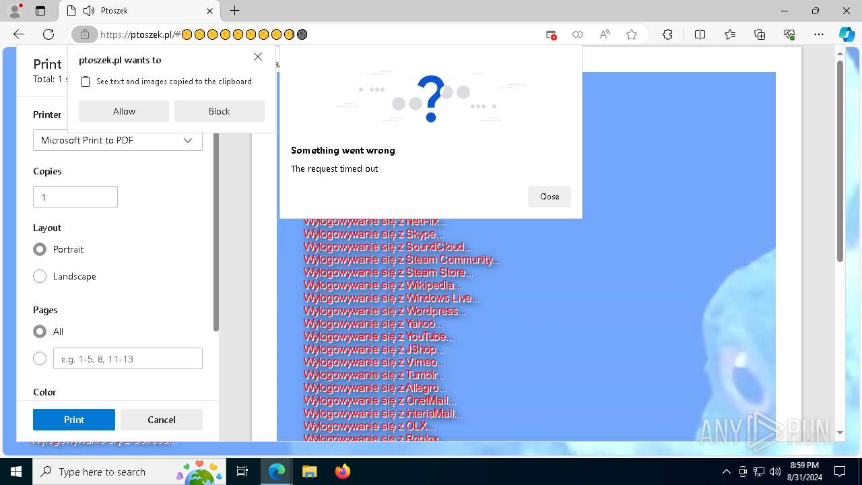Select All pages option

click(x=40, y=331)
